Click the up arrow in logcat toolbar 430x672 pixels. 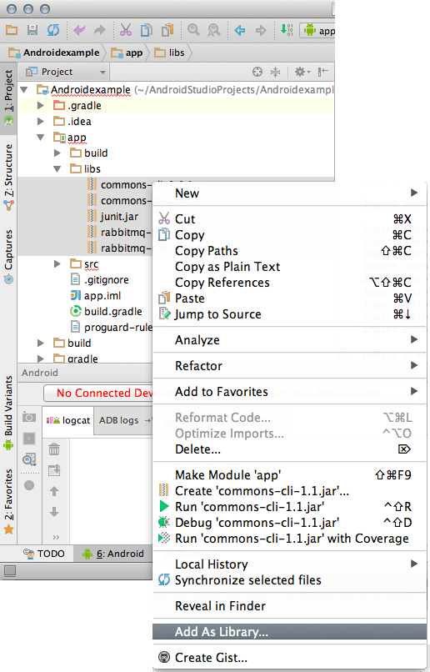click(x=54, y=491)
